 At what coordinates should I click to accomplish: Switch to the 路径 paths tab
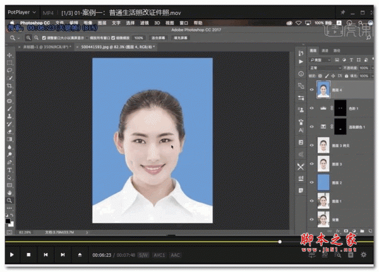point(337,50)
